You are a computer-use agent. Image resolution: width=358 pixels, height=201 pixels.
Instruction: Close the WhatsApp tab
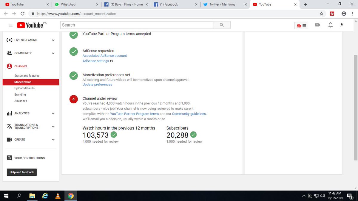pos(97,4)
